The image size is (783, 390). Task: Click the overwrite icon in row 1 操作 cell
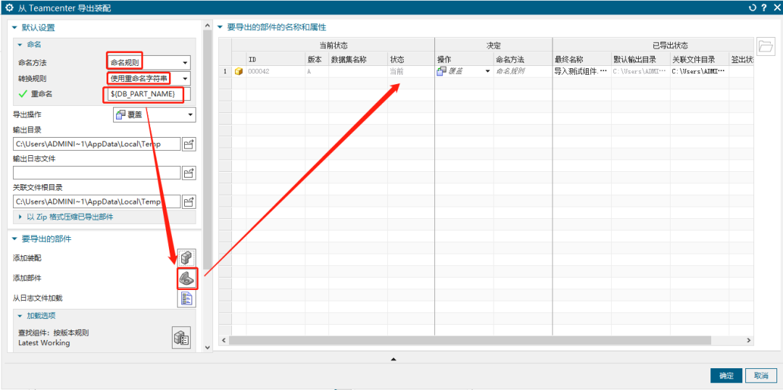coord(442,72)
